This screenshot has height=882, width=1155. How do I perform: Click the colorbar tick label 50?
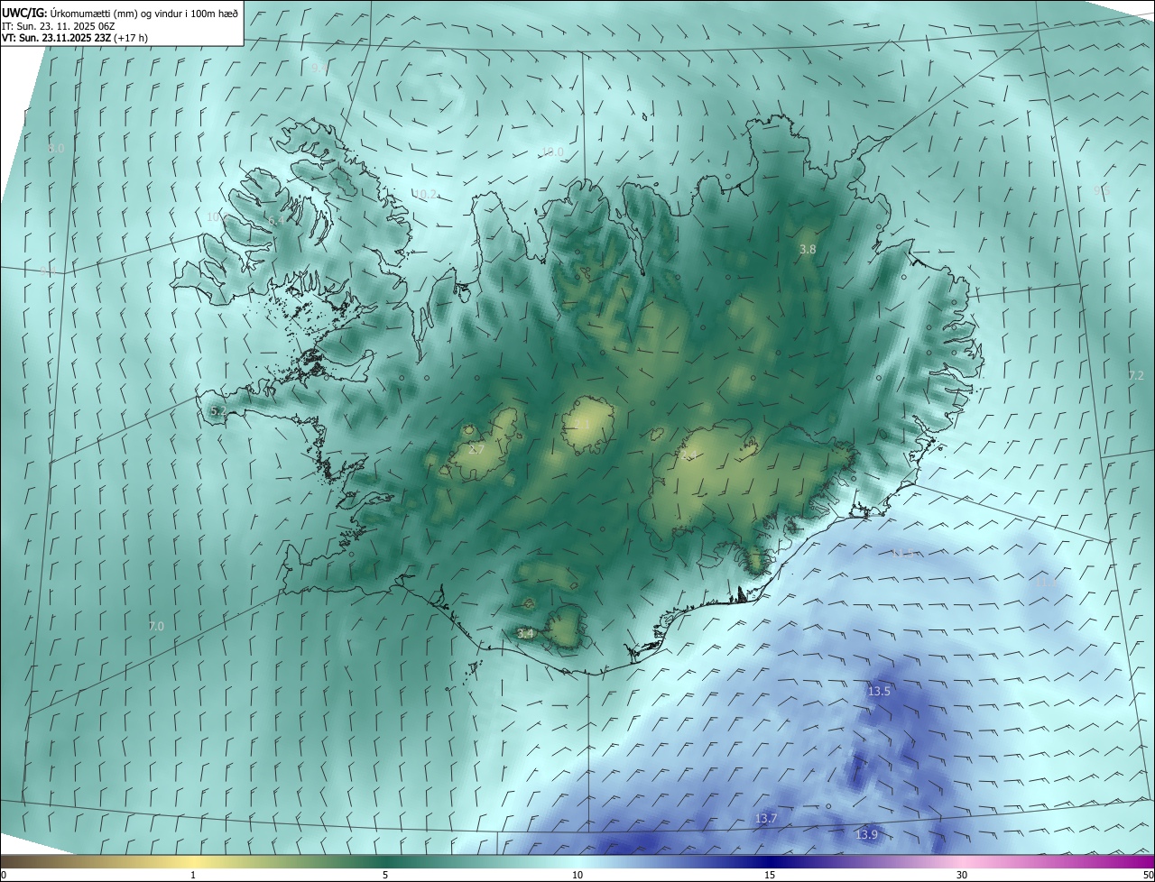click(1148, 875)
